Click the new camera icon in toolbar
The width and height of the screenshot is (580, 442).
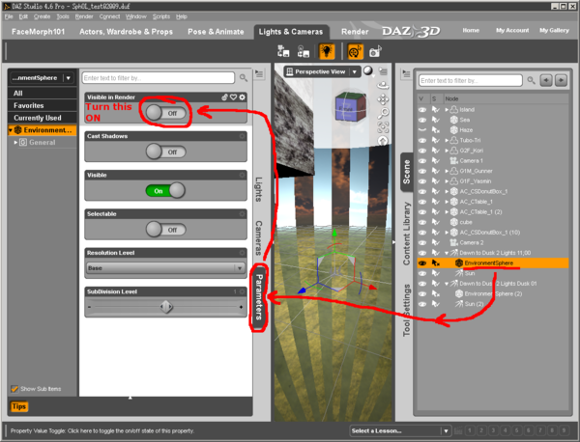[375, 52]
